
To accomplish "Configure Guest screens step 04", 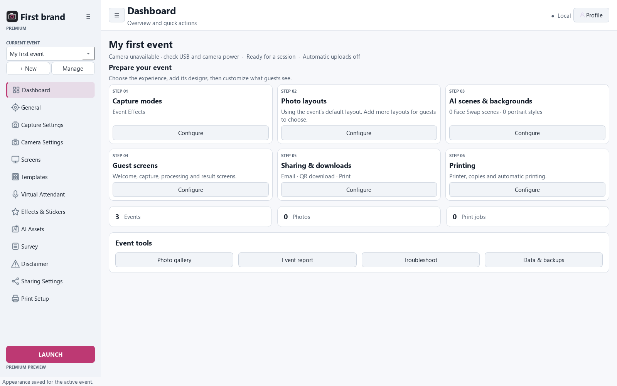I will [x=190, y=190].
